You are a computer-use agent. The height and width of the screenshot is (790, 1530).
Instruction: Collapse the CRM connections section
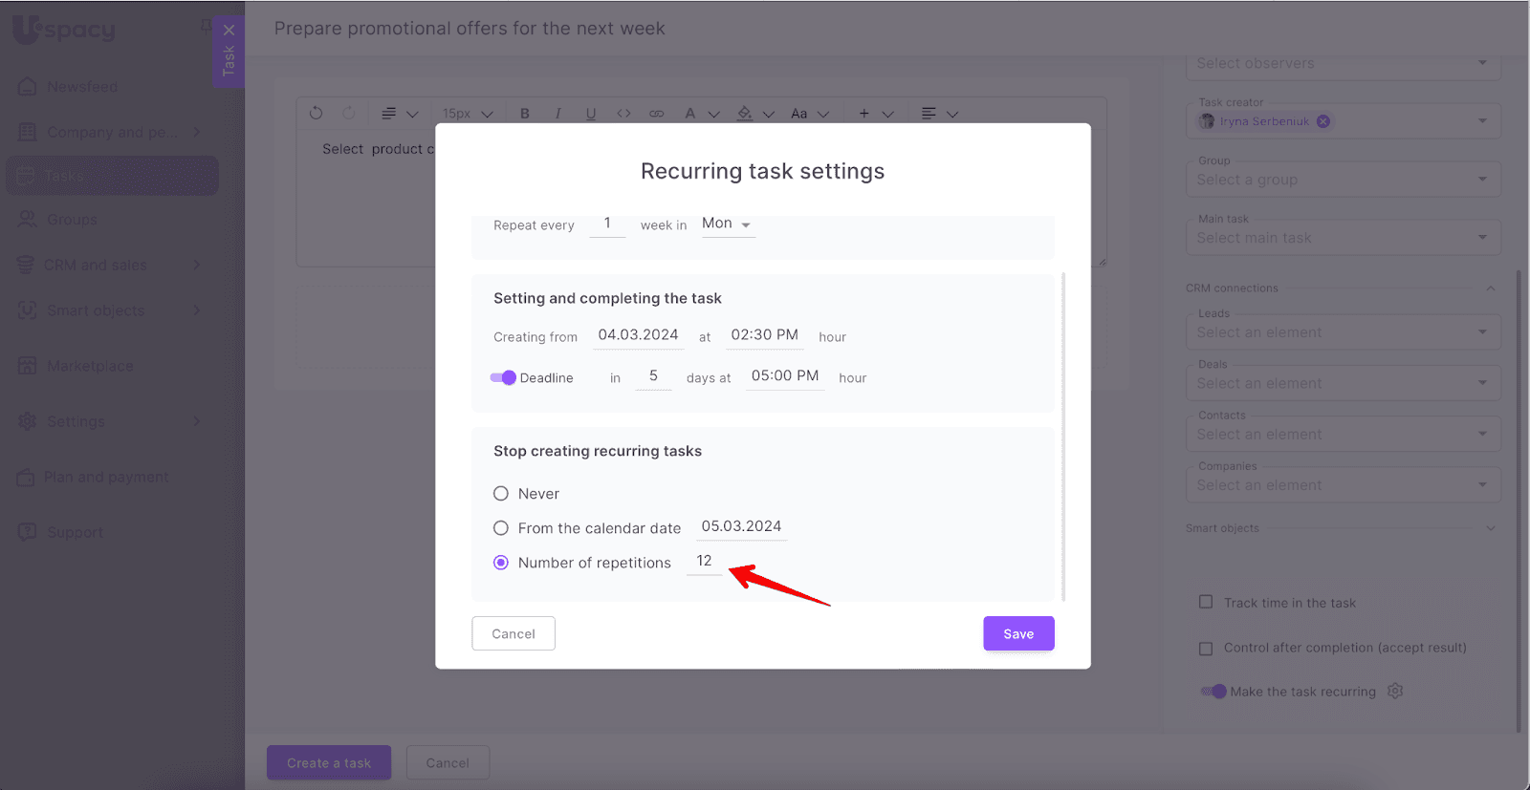pos(1490,288)
